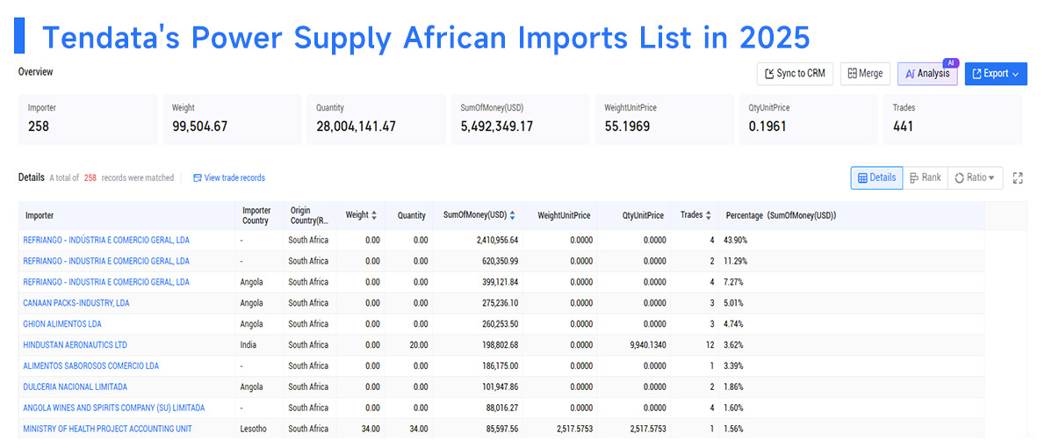Sort table by Weight column arrows

click(374, 215)
